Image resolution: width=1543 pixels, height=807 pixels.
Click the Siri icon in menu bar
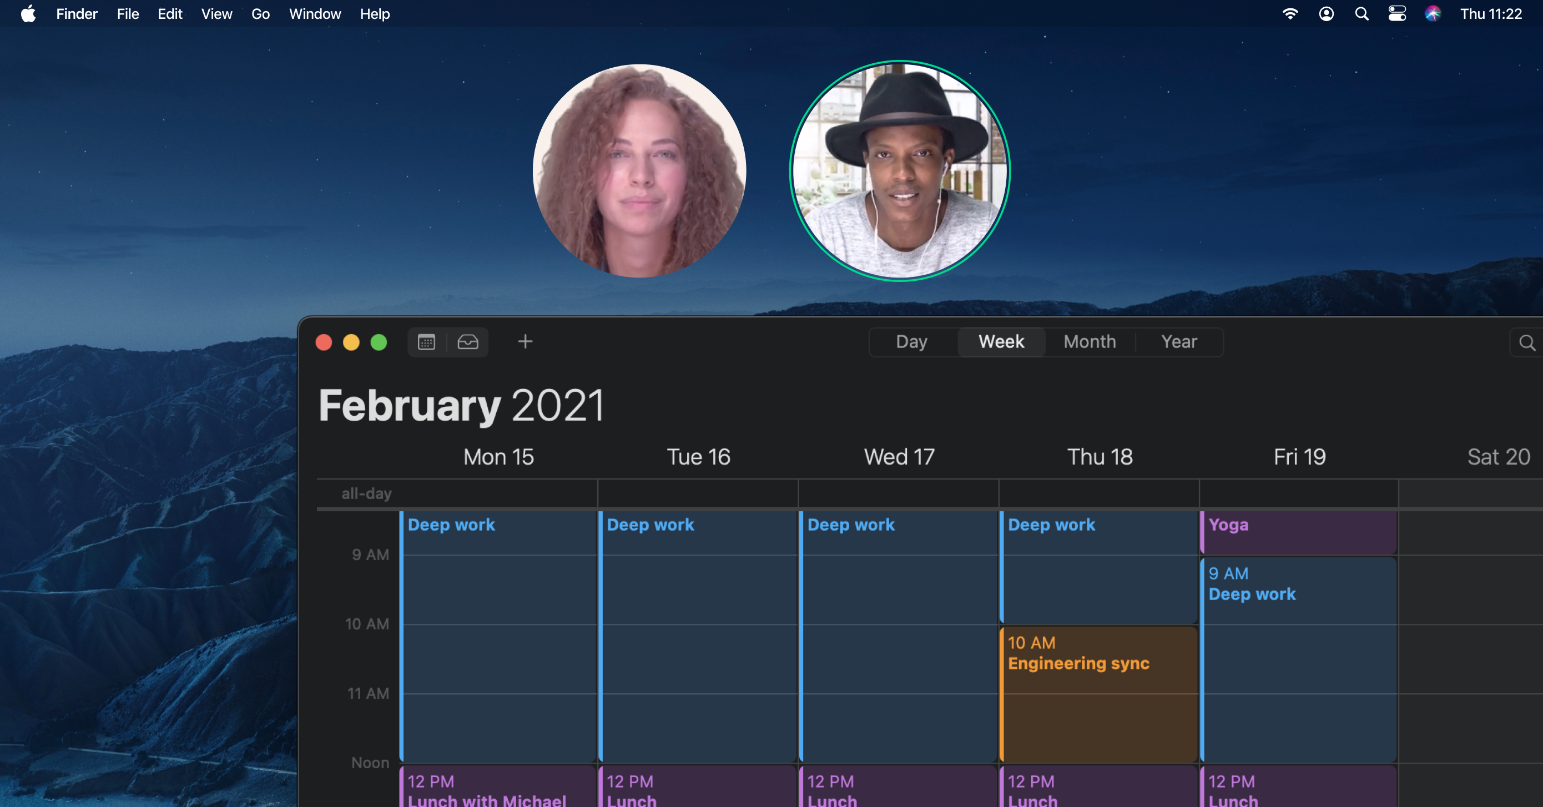pos(1432,14)
